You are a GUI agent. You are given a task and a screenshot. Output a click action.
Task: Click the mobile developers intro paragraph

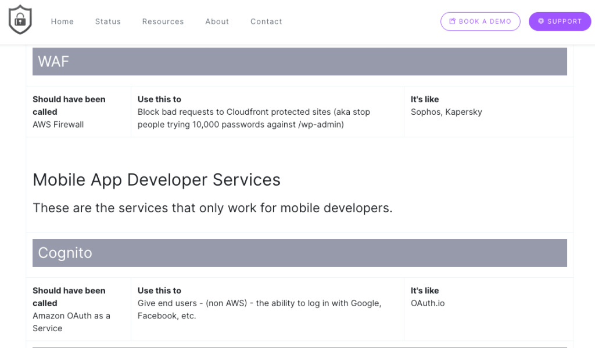point(213,208)
